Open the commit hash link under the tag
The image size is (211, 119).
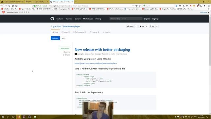point(67,55)
